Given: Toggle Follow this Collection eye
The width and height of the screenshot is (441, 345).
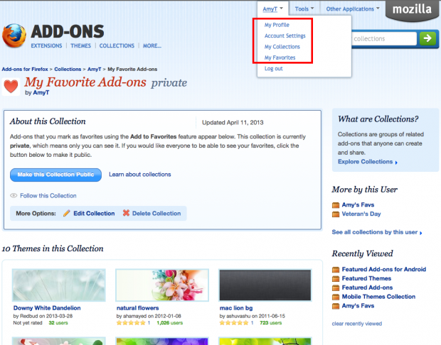Looking at the screenshot, I should tap(14, 195).
